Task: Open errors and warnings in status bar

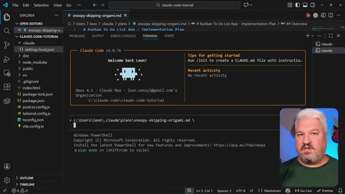Action: click(20, 191)
